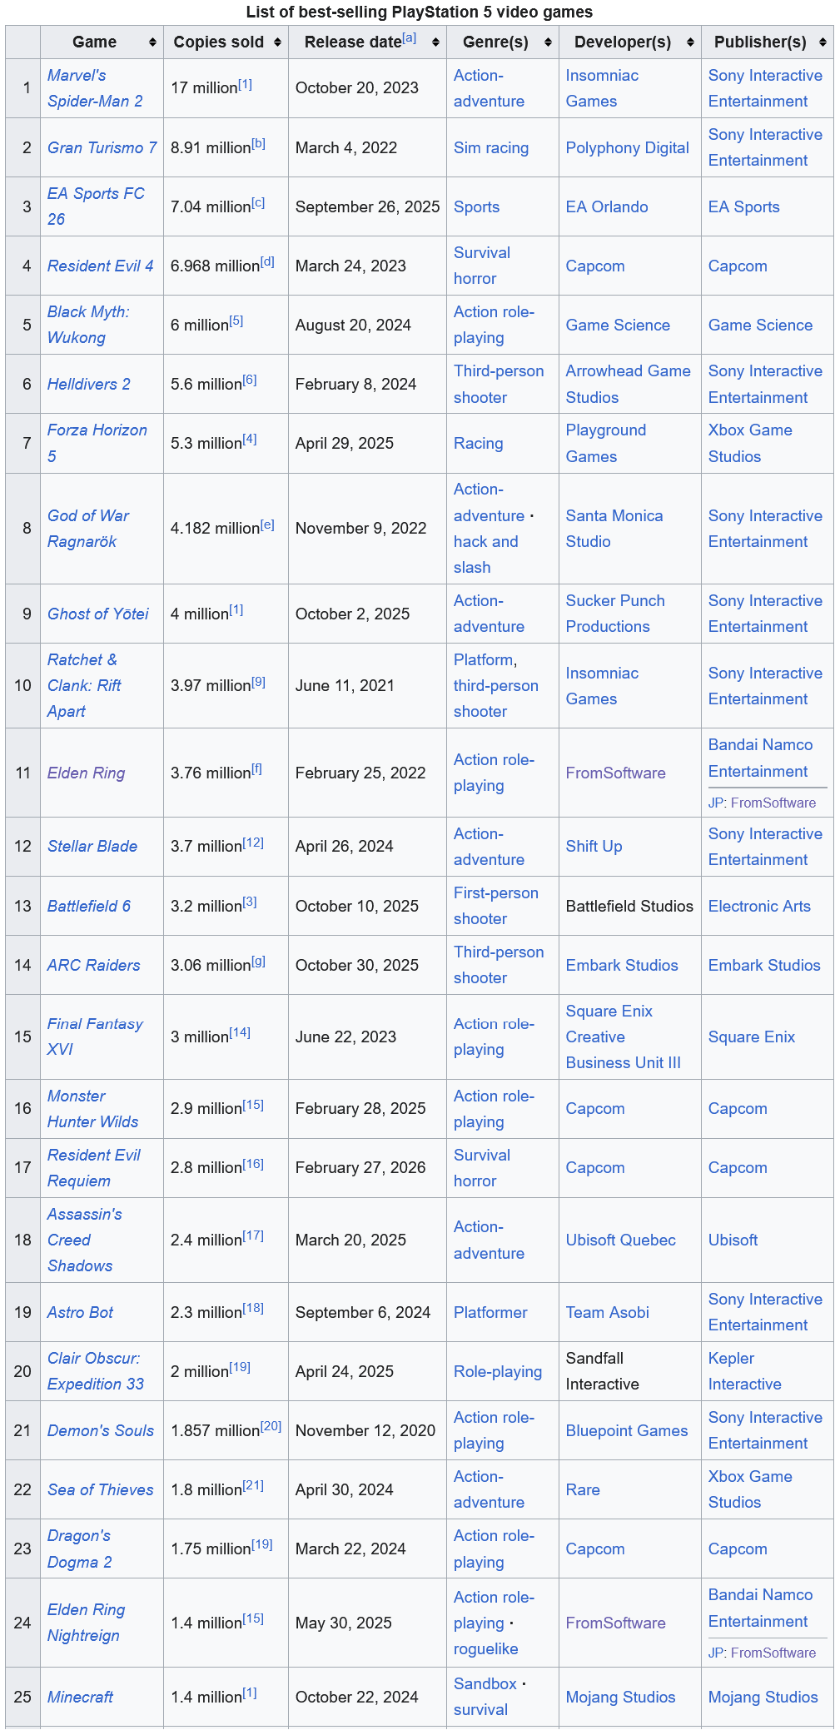Screen dimensions: 835x1730
Task: Open Kepler Interactive publisher link
Action: point(745,1371)
